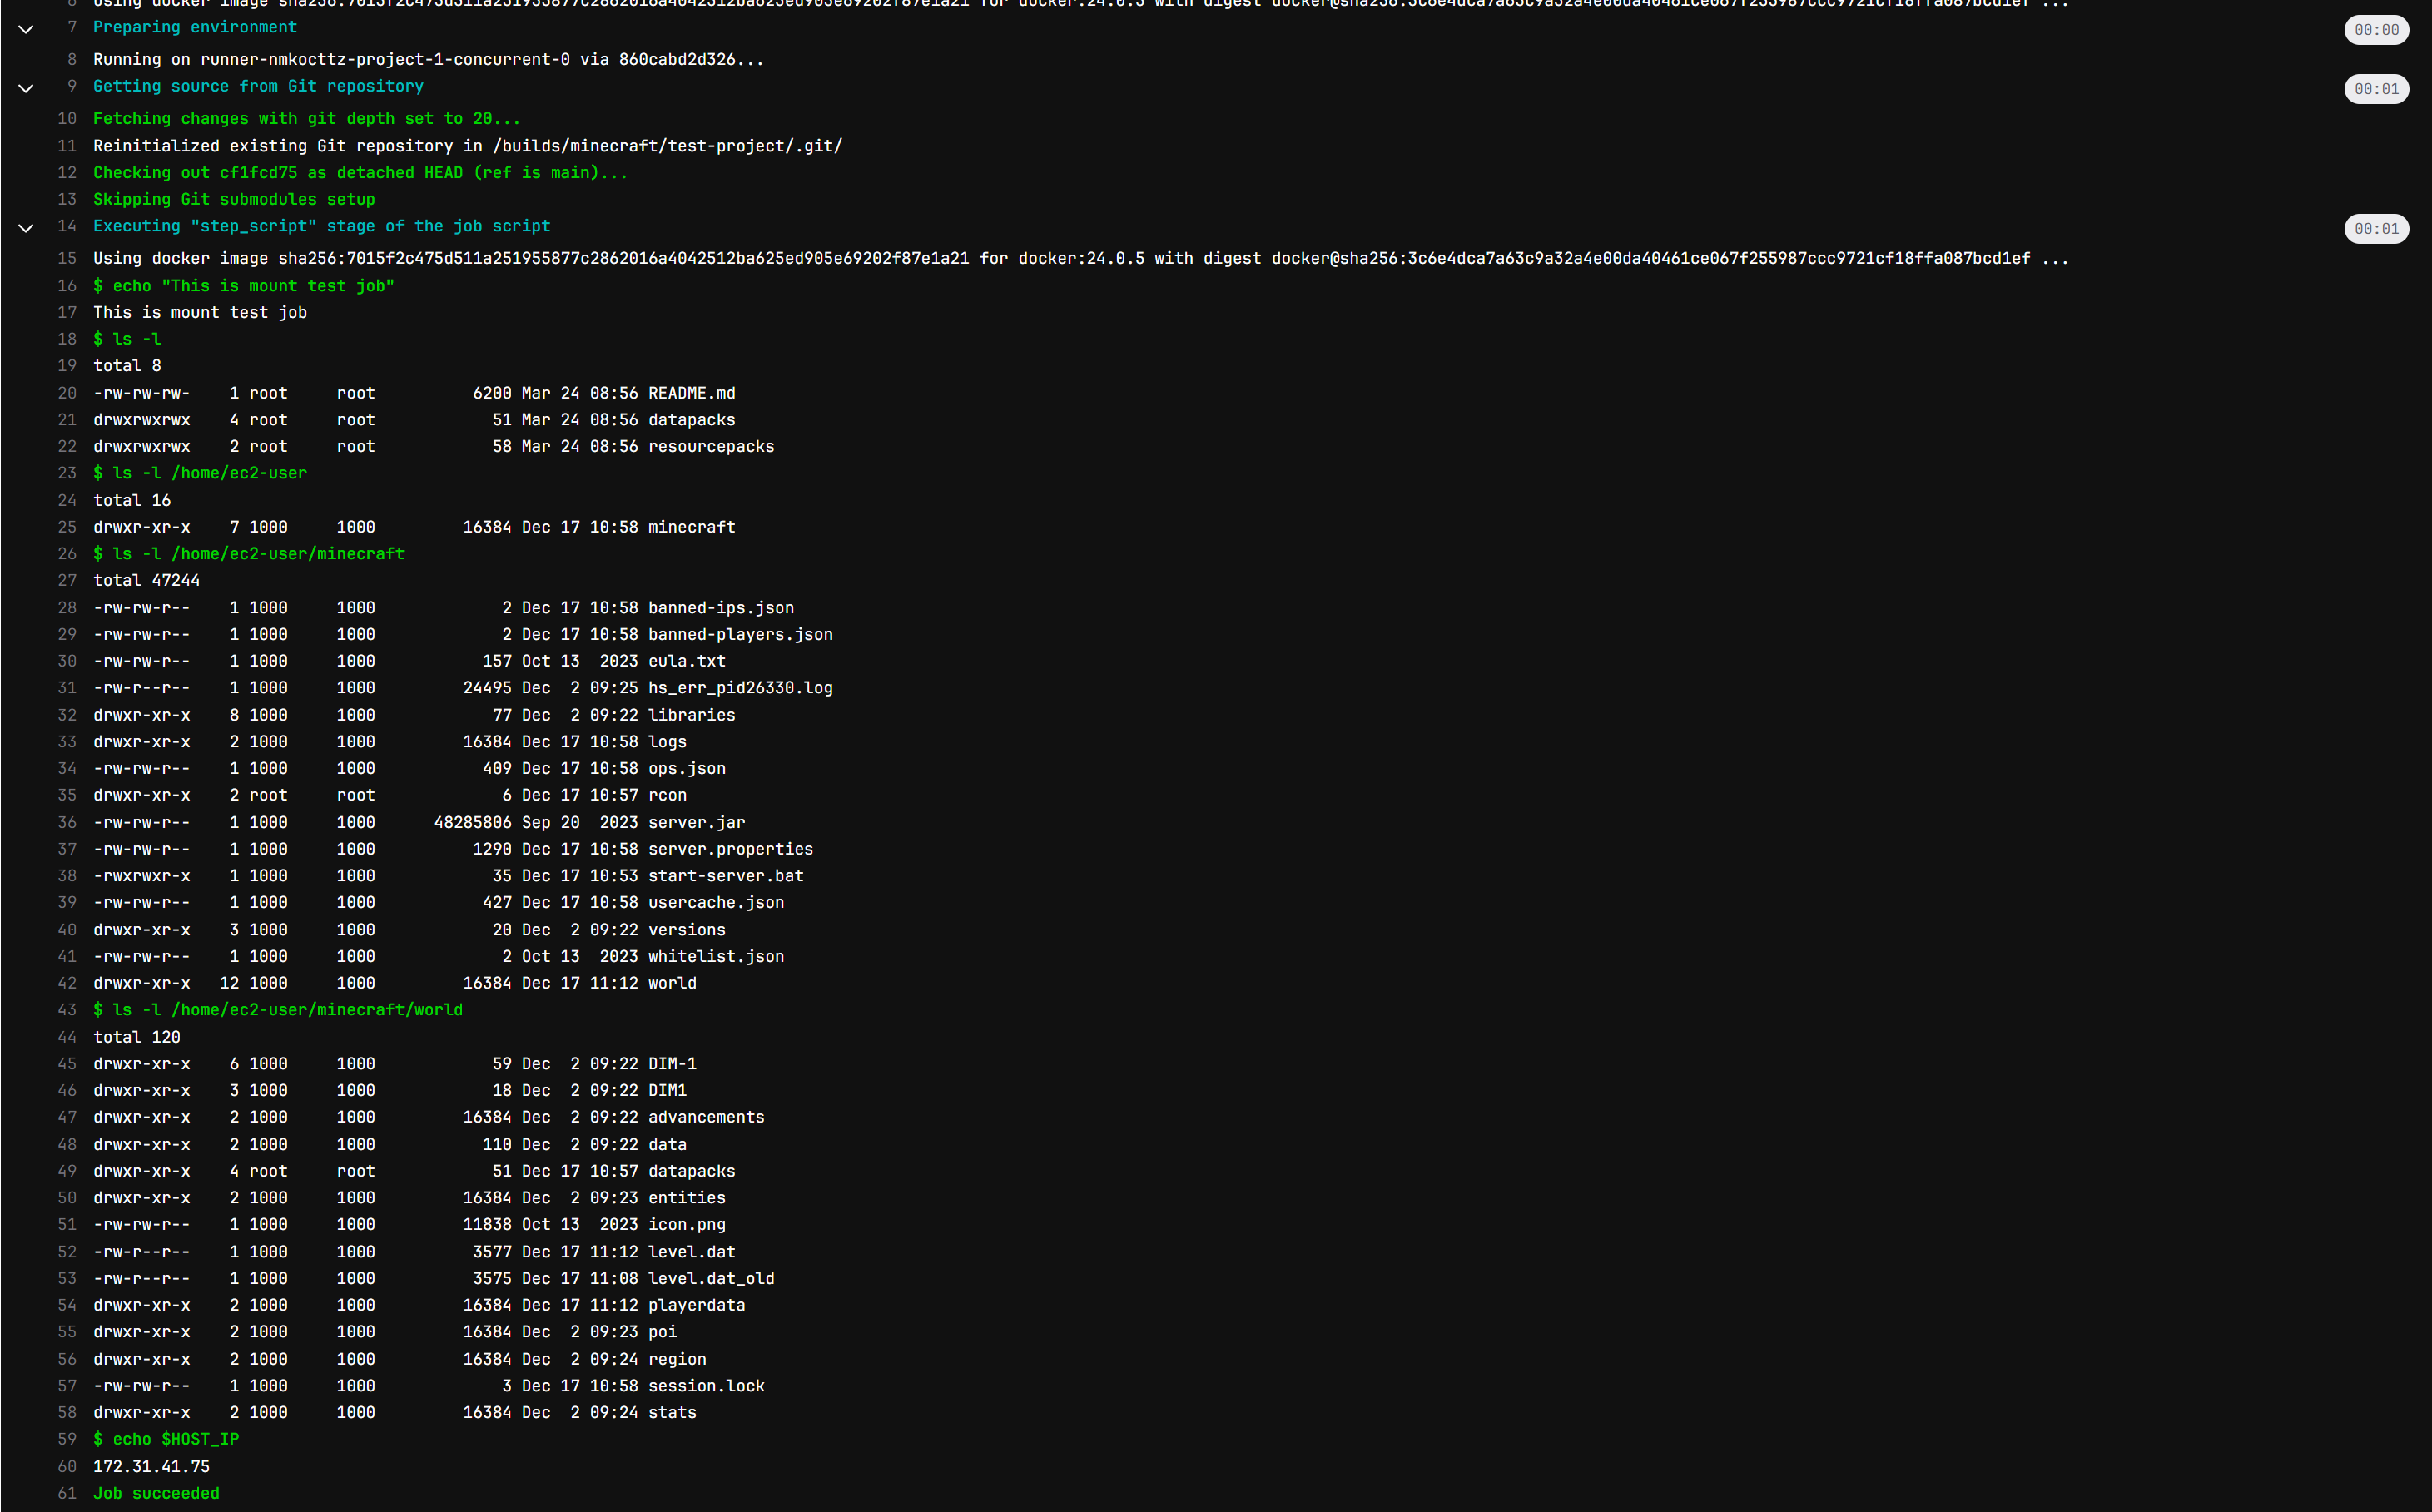Click line number 52 beside level.dat
Viewport: 2432px width, 1512px height.
click(67, 1252)
